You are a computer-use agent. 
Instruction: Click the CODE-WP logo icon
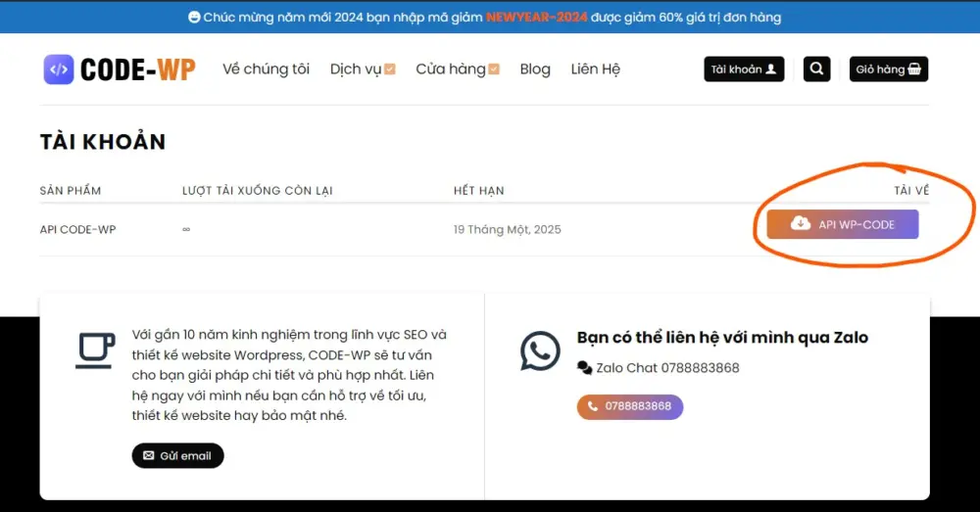[59, 70]
